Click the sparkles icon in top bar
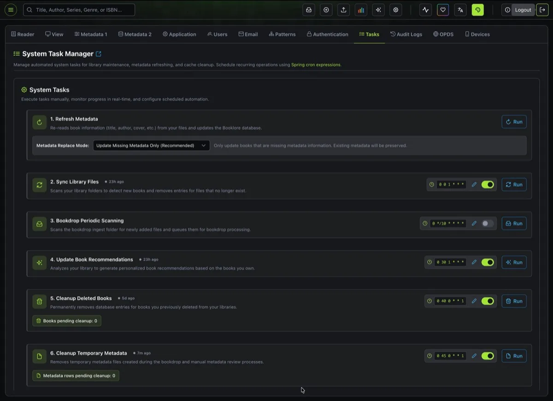Screen dimensions: 553x401 (378, 10)
